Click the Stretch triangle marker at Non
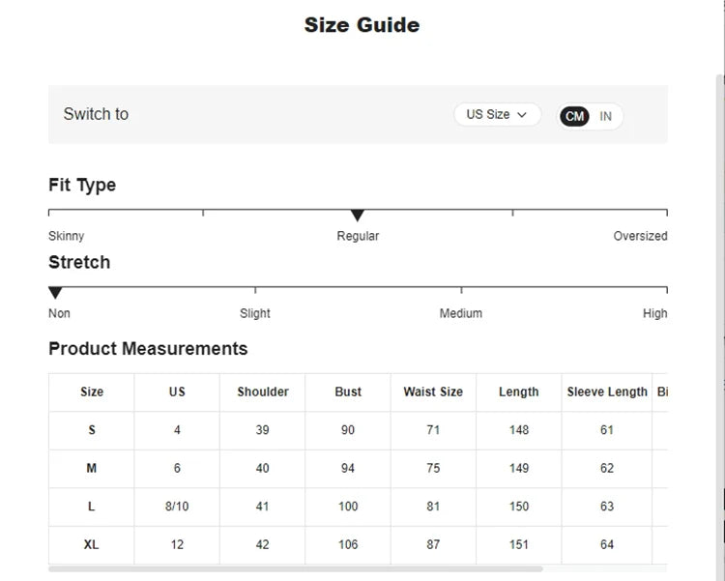Image resolution: width=725 pixels, height=581 pixels. click(55, 293)
